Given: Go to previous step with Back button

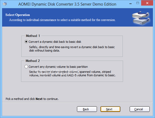Looking at the screenshot, I should pyautogui.click(x=87, y=109).
